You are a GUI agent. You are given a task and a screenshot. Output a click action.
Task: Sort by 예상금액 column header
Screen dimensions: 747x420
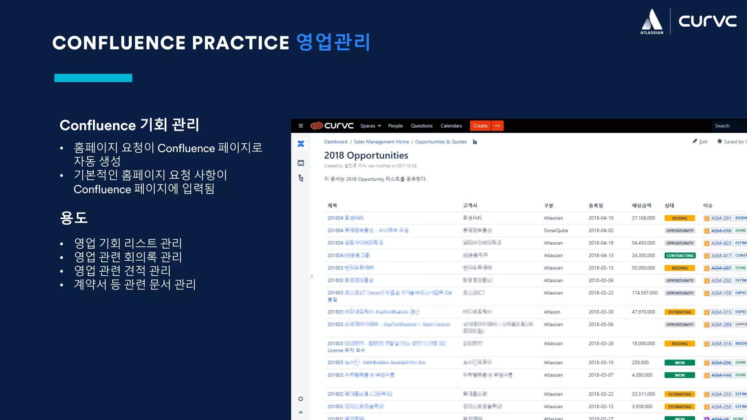point(641,206)
